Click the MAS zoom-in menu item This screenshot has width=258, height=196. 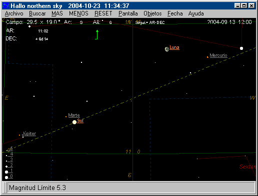click(57, 13)
